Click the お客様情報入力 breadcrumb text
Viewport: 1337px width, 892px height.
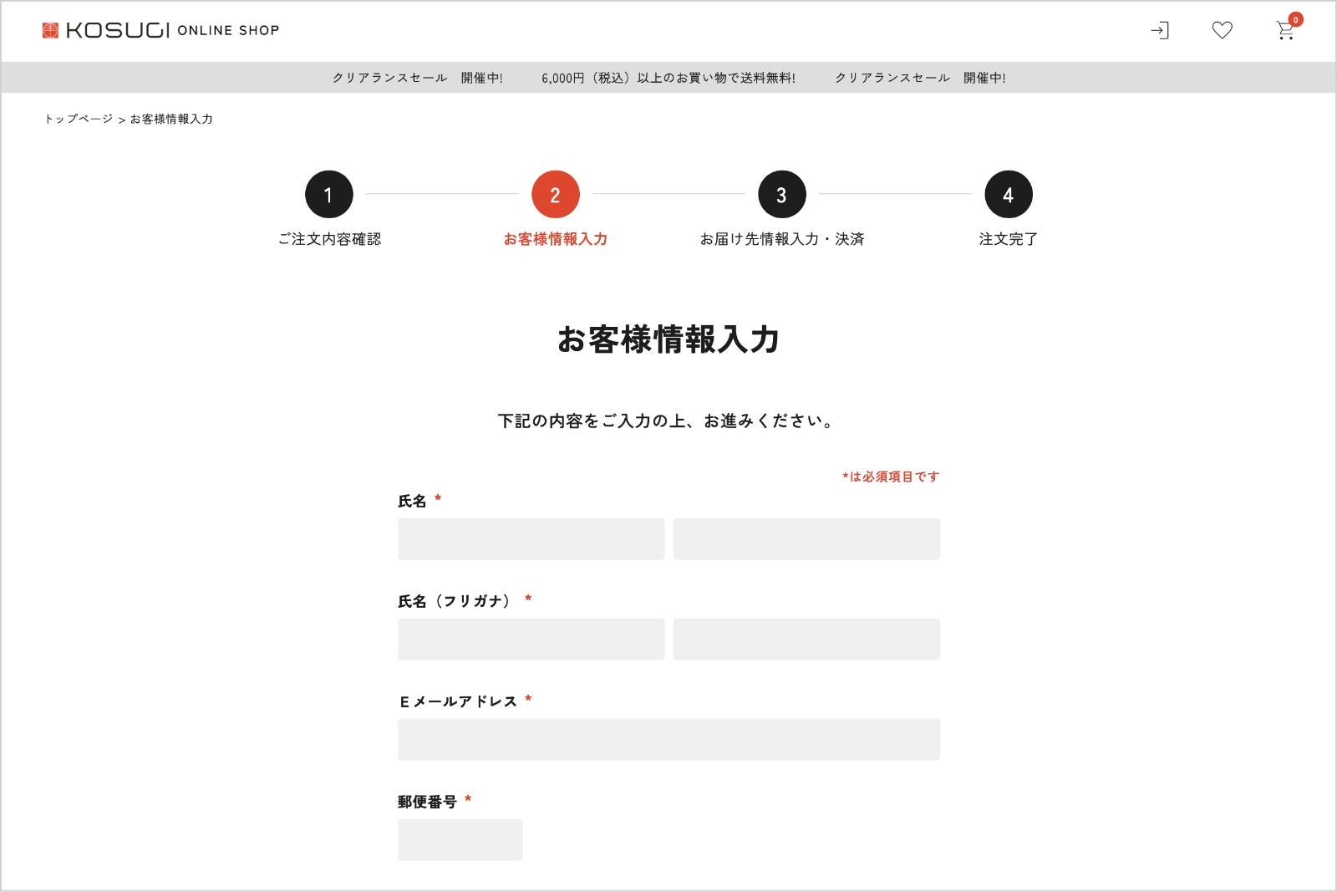coord(171,120)
